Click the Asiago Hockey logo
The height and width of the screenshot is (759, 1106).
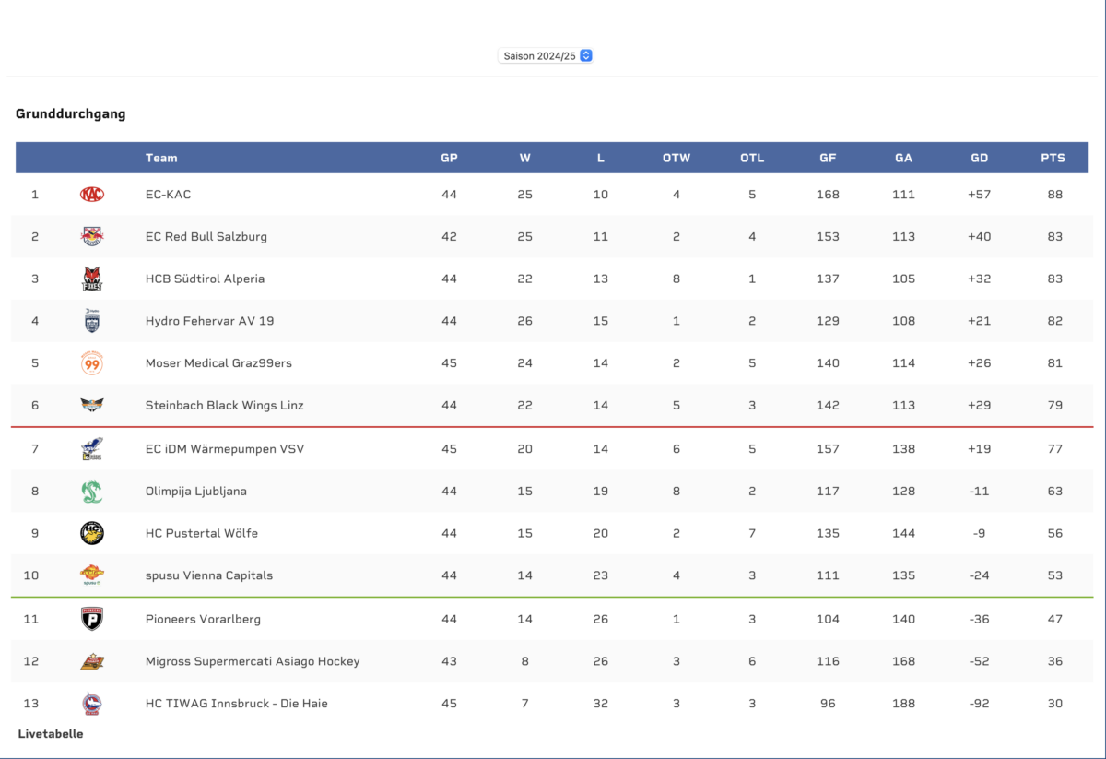(92, 661)
